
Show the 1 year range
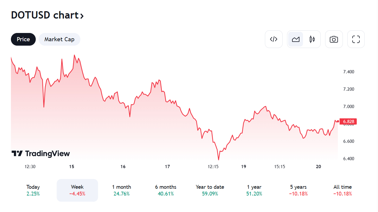pyautogui.click(x=254, y=190)
